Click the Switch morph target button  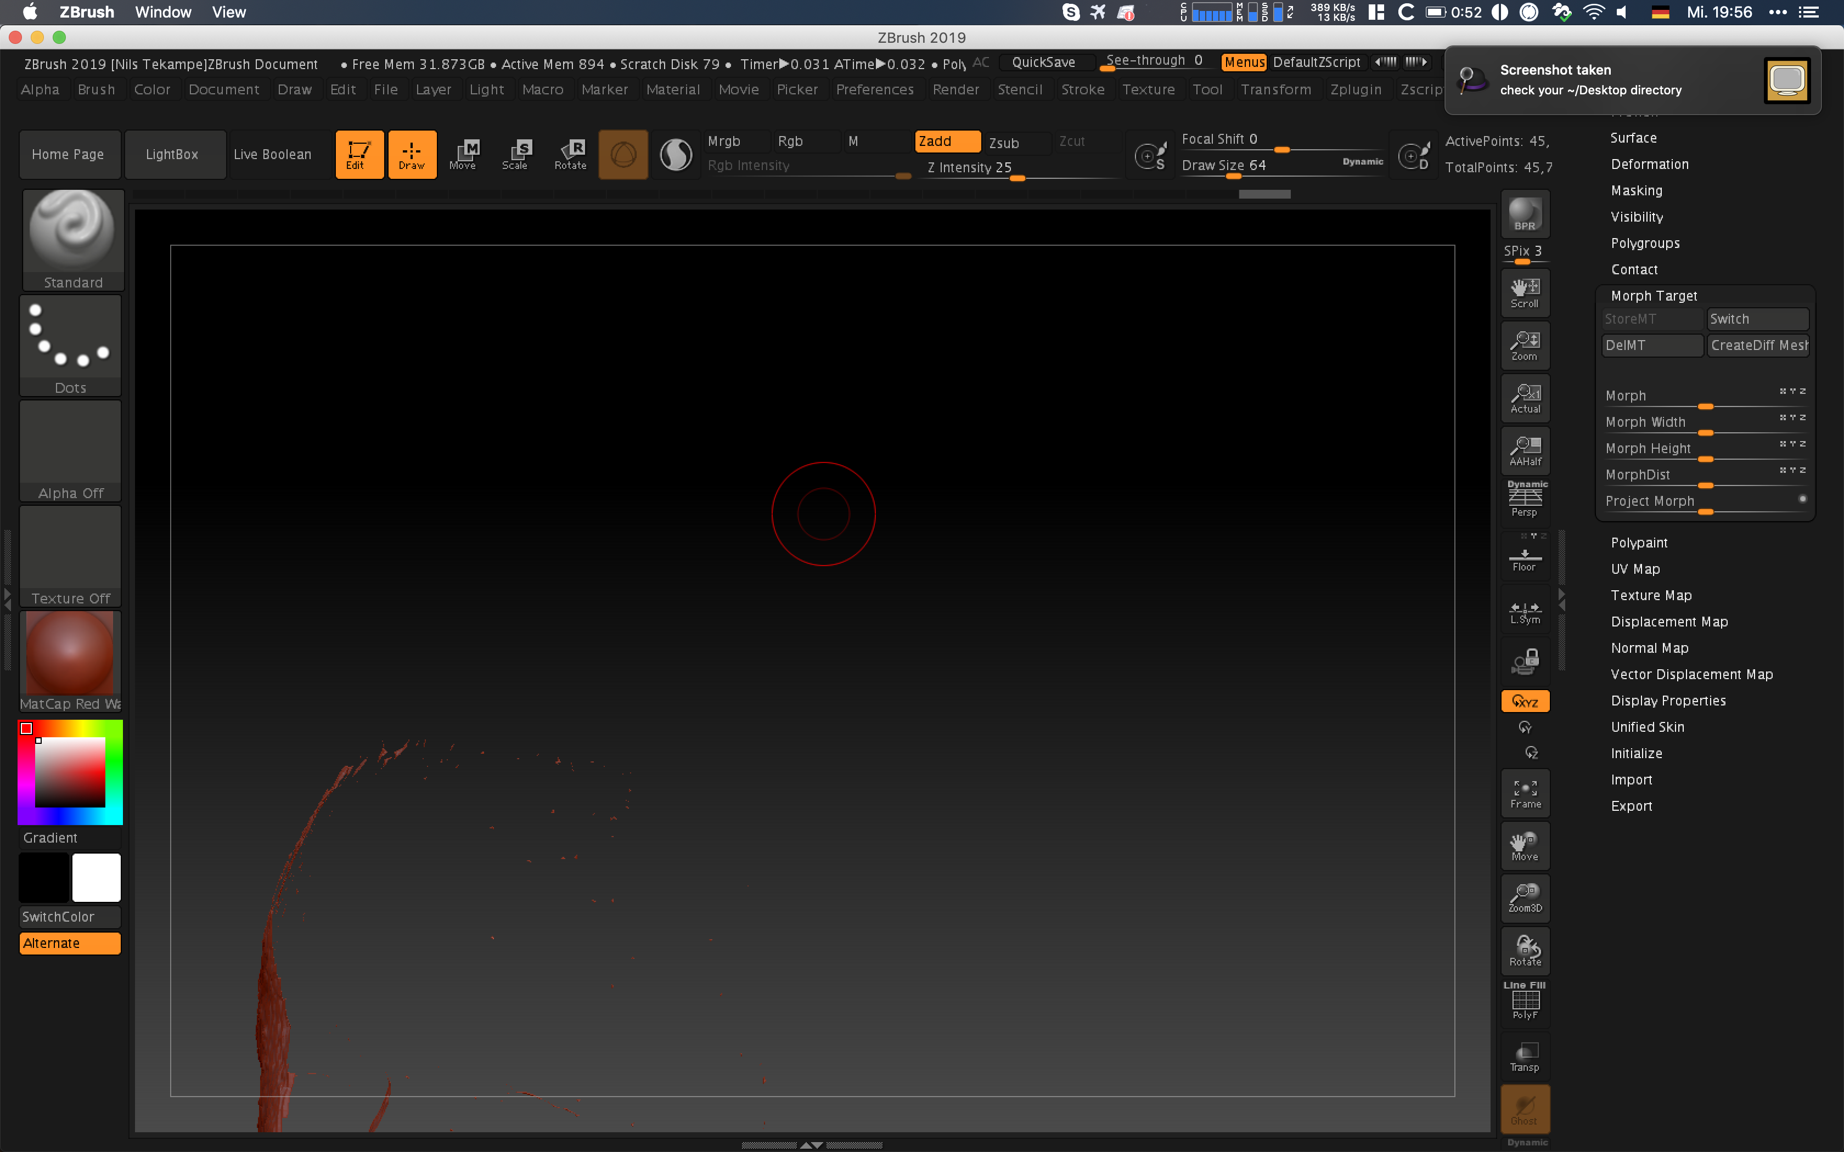1757,319
